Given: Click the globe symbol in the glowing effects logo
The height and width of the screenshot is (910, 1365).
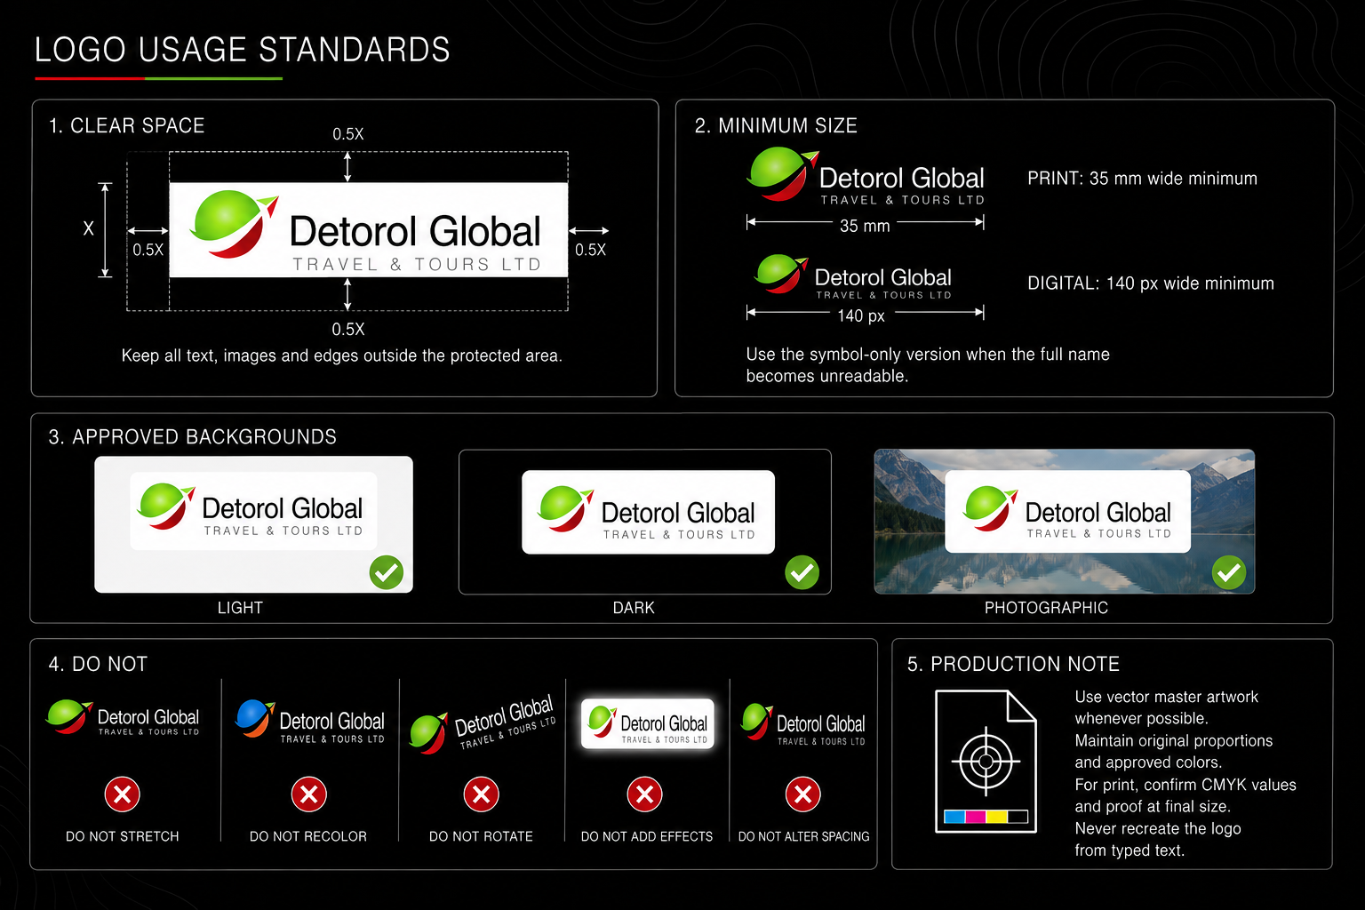Looking at the screenshot, I should 602,722.
